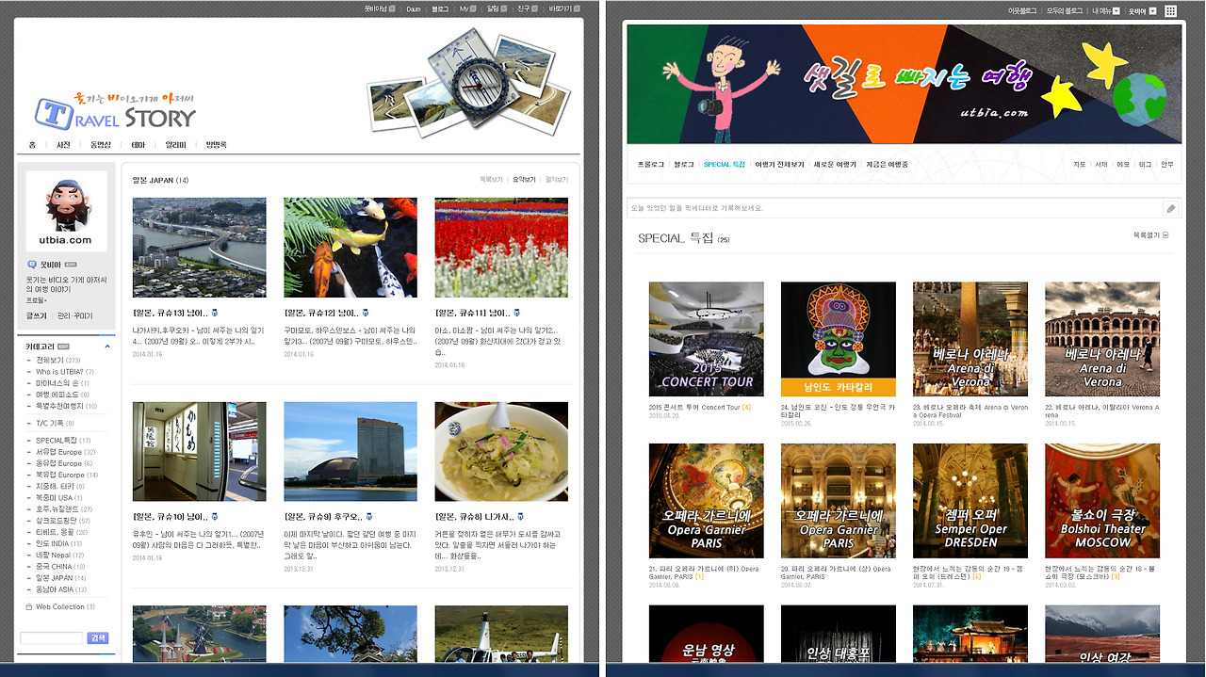Open 모두의 블로그 link in right top bar
The width and height of the screenshot is (1206, 677).
[x=1064, y=10]
